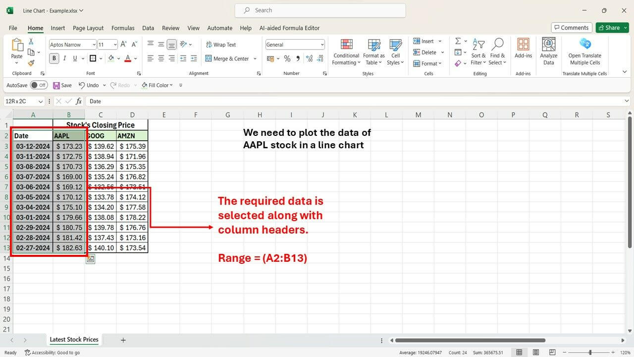Click the Open Translate Multiple Cells icon

click(585, 45)
